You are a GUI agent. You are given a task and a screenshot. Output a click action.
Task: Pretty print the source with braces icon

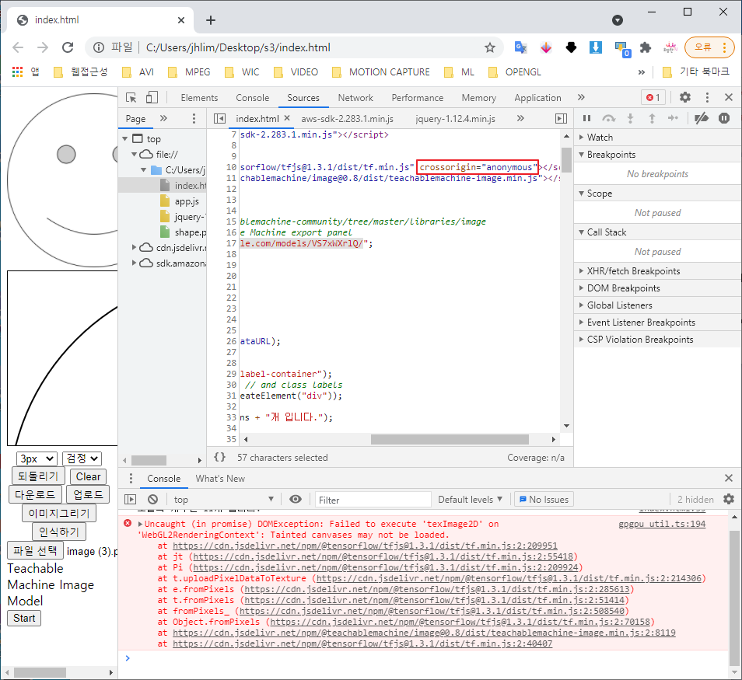click(219, 457)
